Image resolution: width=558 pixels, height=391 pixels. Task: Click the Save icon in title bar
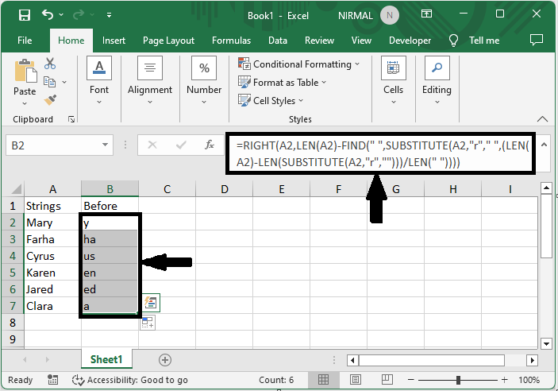tap(24, 14)
